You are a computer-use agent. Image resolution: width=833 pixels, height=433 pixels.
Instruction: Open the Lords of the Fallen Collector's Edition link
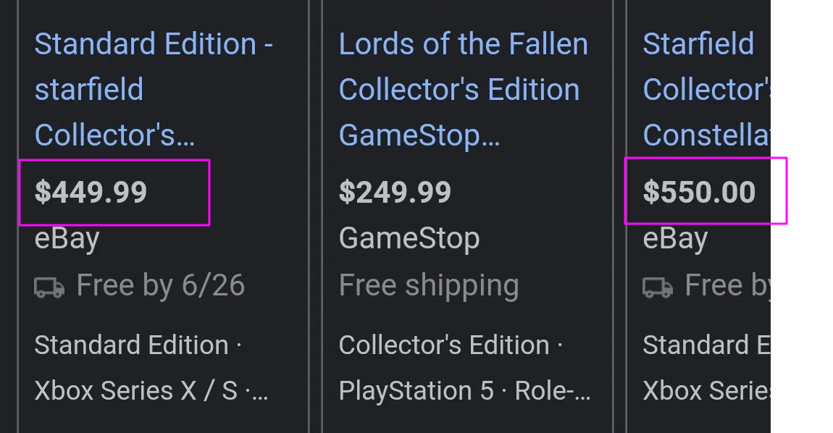[x=462, y=89]
